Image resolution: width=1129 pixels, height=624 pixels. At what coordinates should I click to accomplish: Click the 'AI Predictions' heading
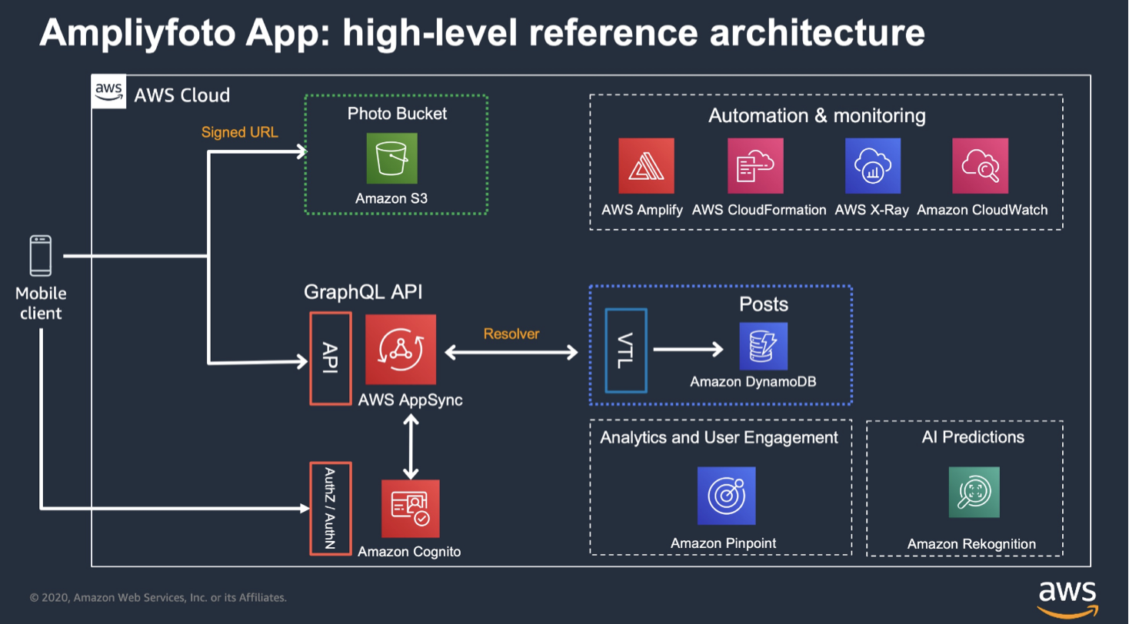click(x=973, y=437)
